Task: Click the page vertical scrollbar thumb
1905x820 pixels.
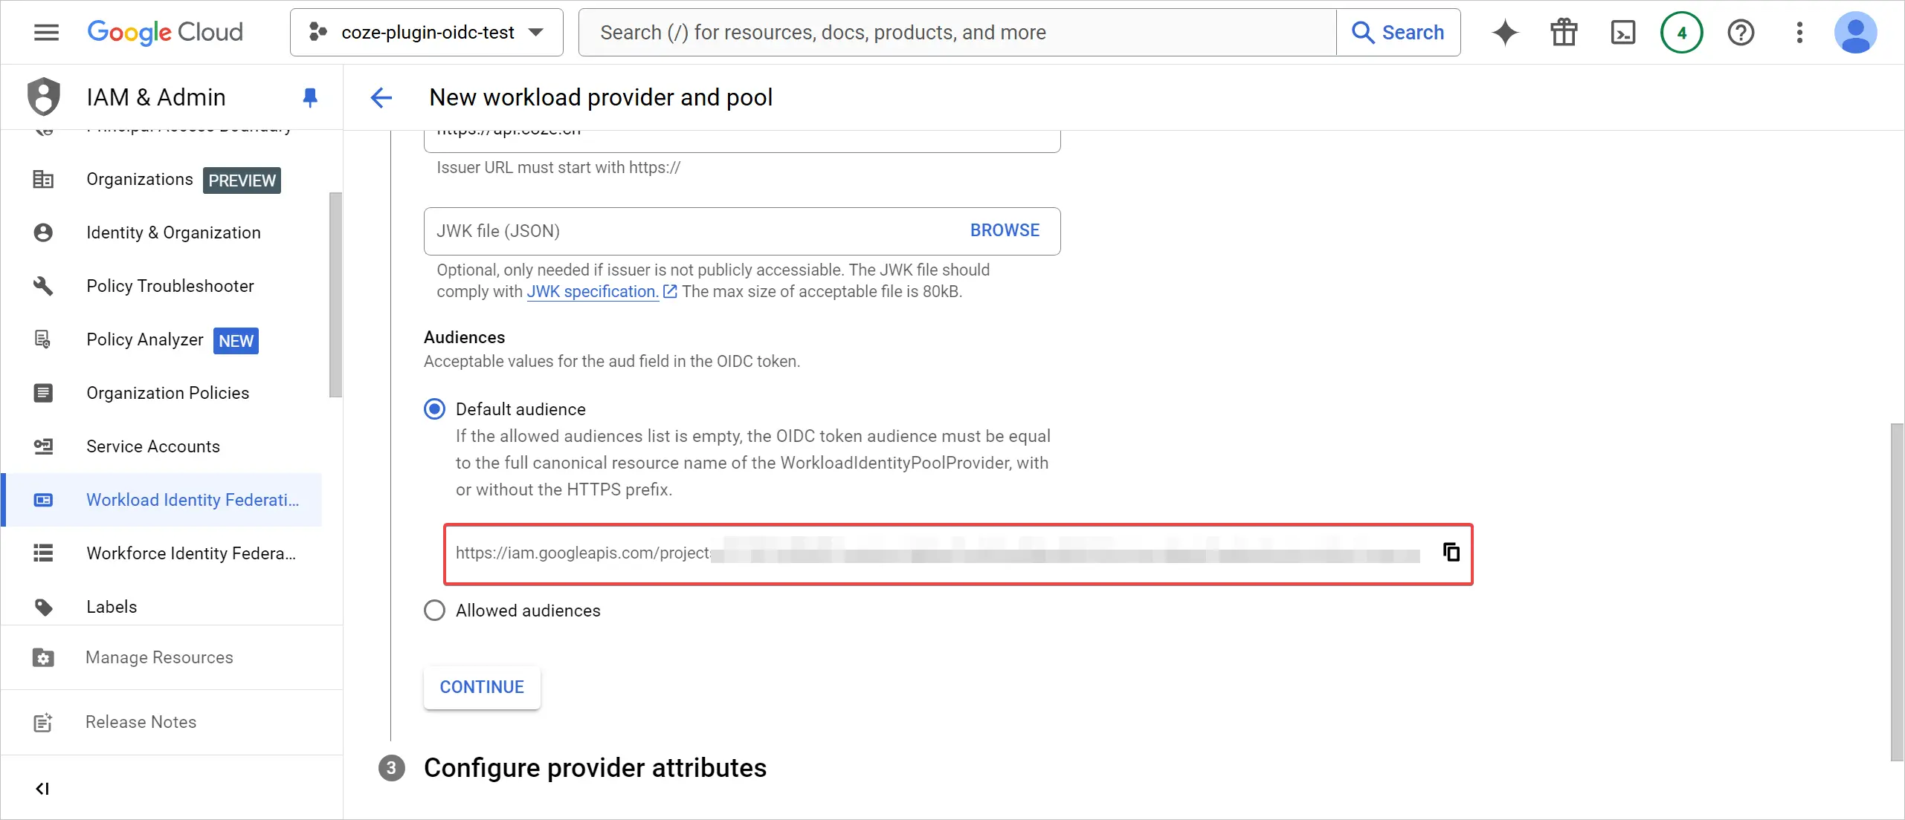Action: (1898, 592)
